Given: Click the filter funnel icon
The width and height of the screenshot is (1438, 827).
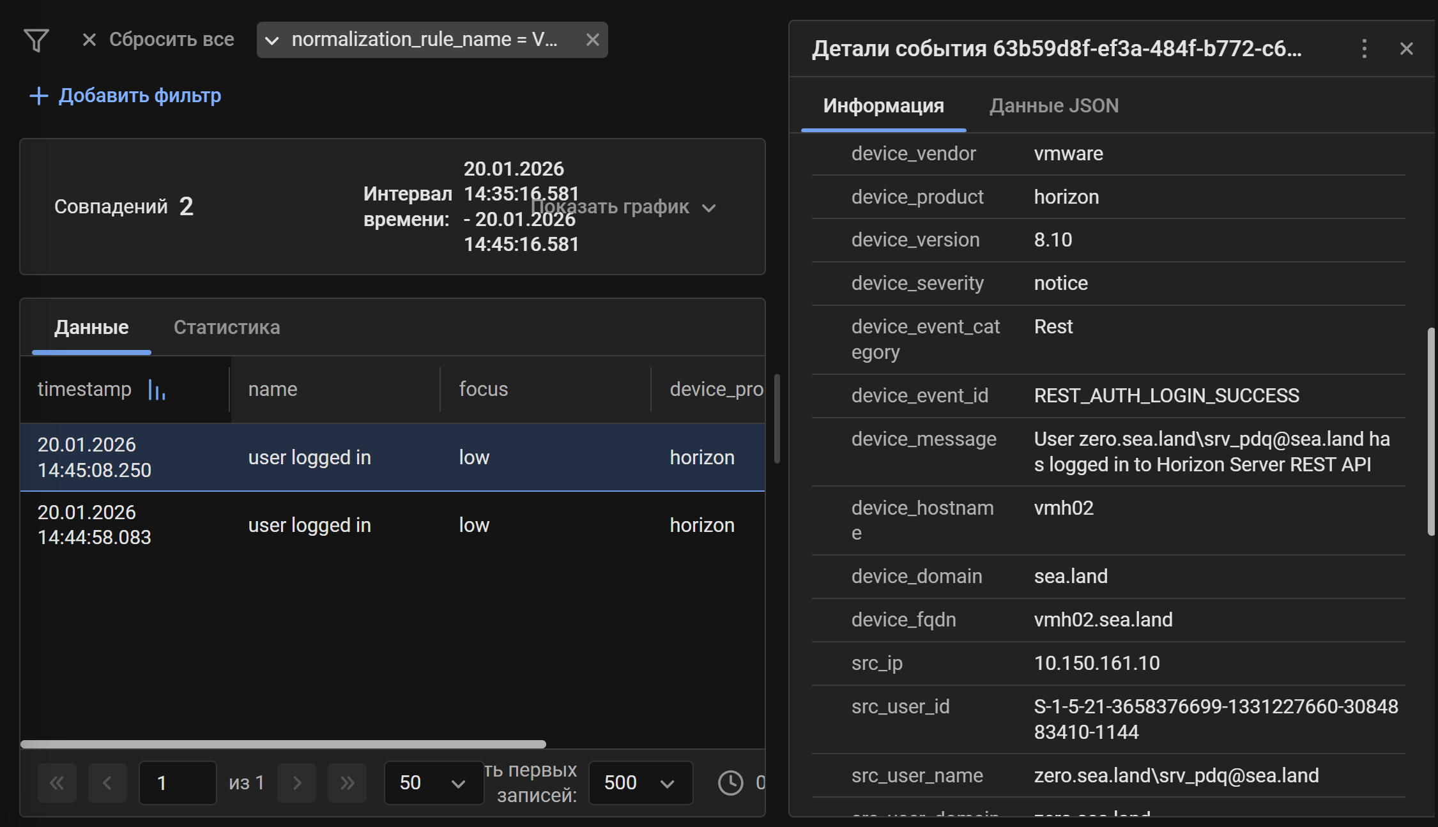Looking at the screenshot, I should [36, 40].
